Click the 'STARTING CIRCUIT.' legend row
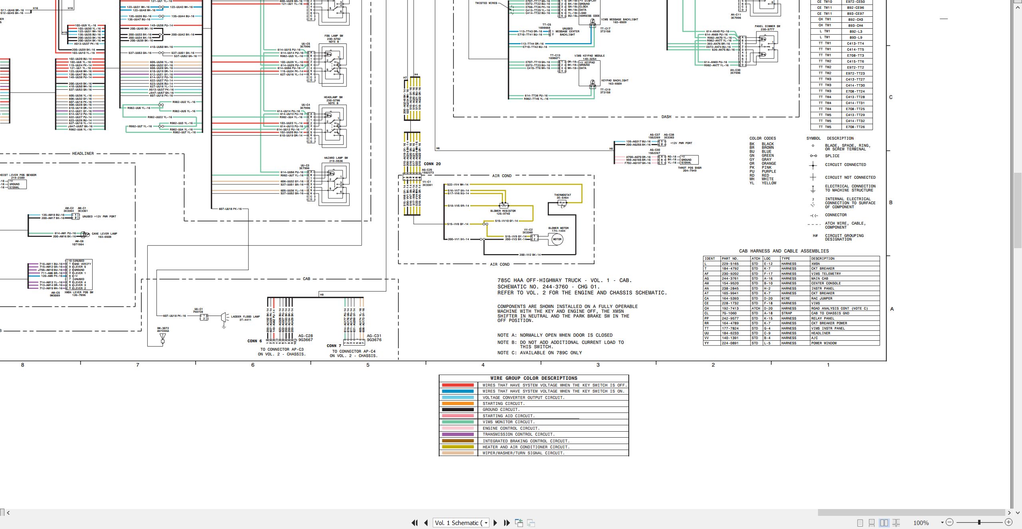 (x=534, y=404)
